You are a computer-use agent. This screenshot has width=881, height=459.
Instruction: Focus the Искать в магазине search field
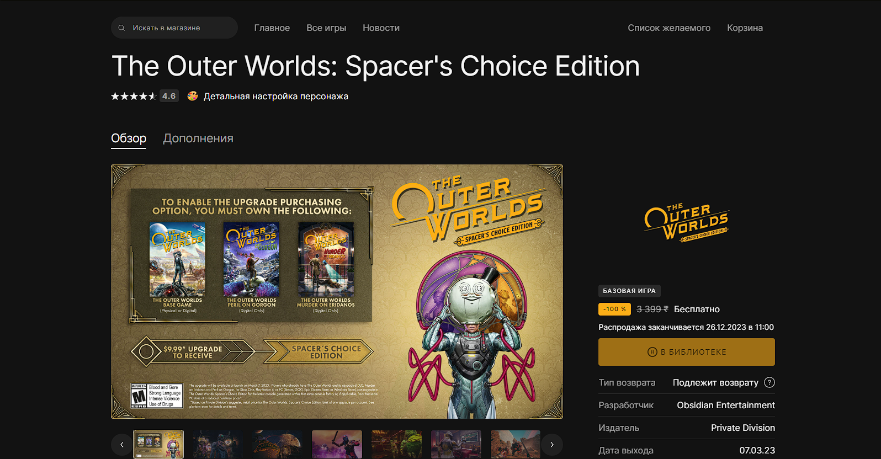pos(174,28)
